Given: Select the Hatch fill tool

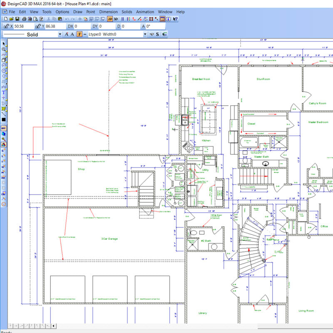Looking at the screenshot, I should (x=4, y=109).
